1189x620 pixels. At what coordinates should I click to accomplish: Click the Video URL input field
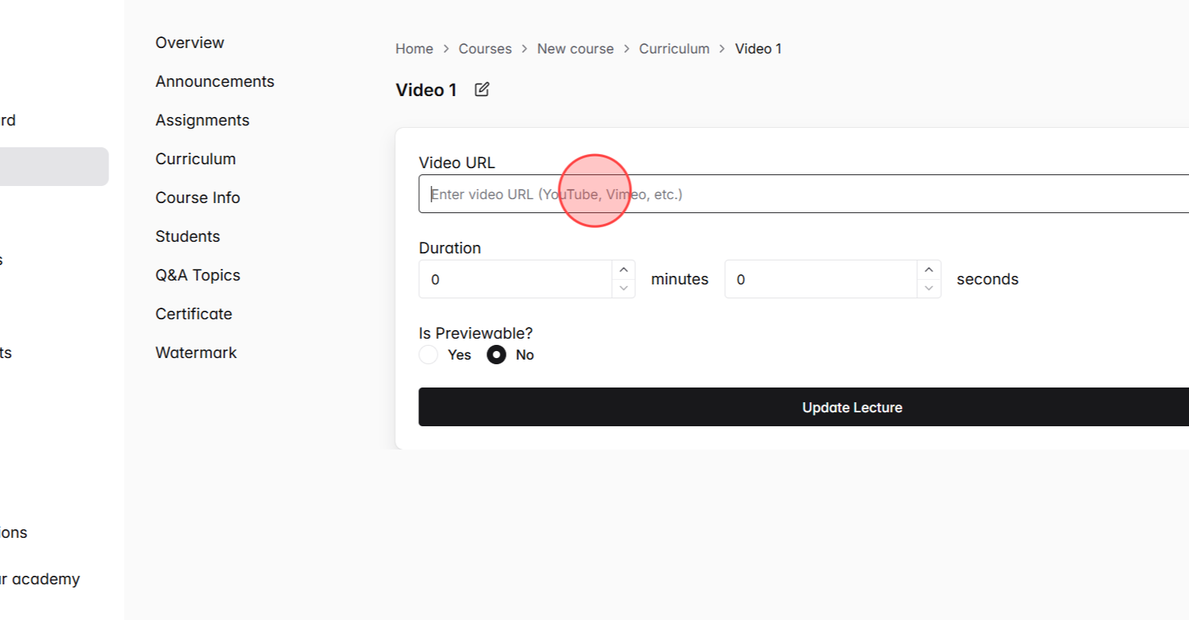(x=697, y=194)
